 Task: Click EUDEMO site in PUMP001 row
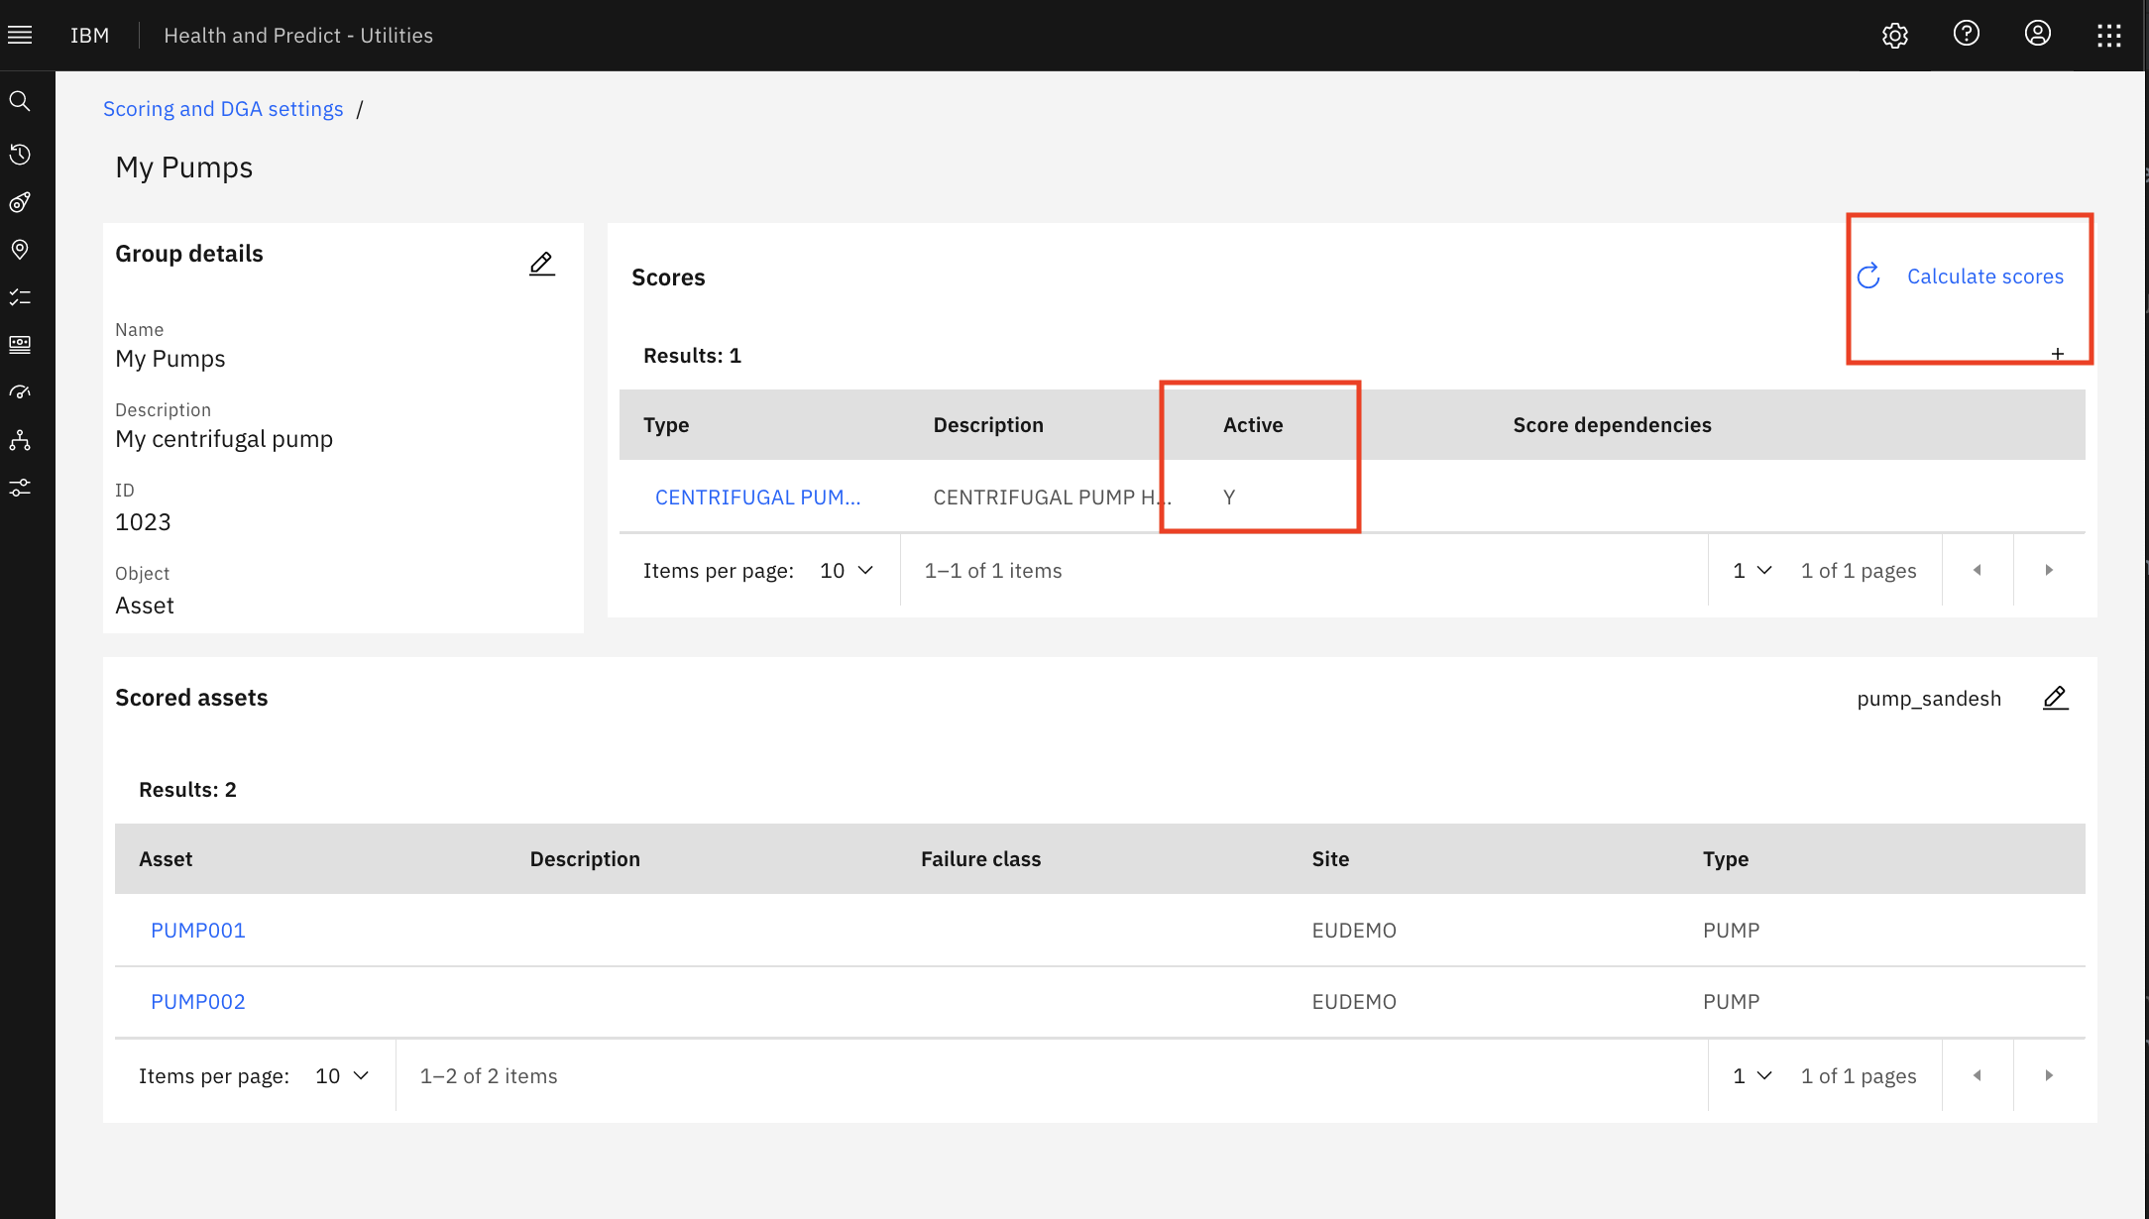[x=1354, y=931]
